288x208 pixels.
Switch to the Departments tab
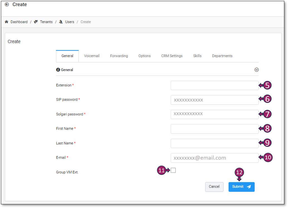[x=222, y=56]
